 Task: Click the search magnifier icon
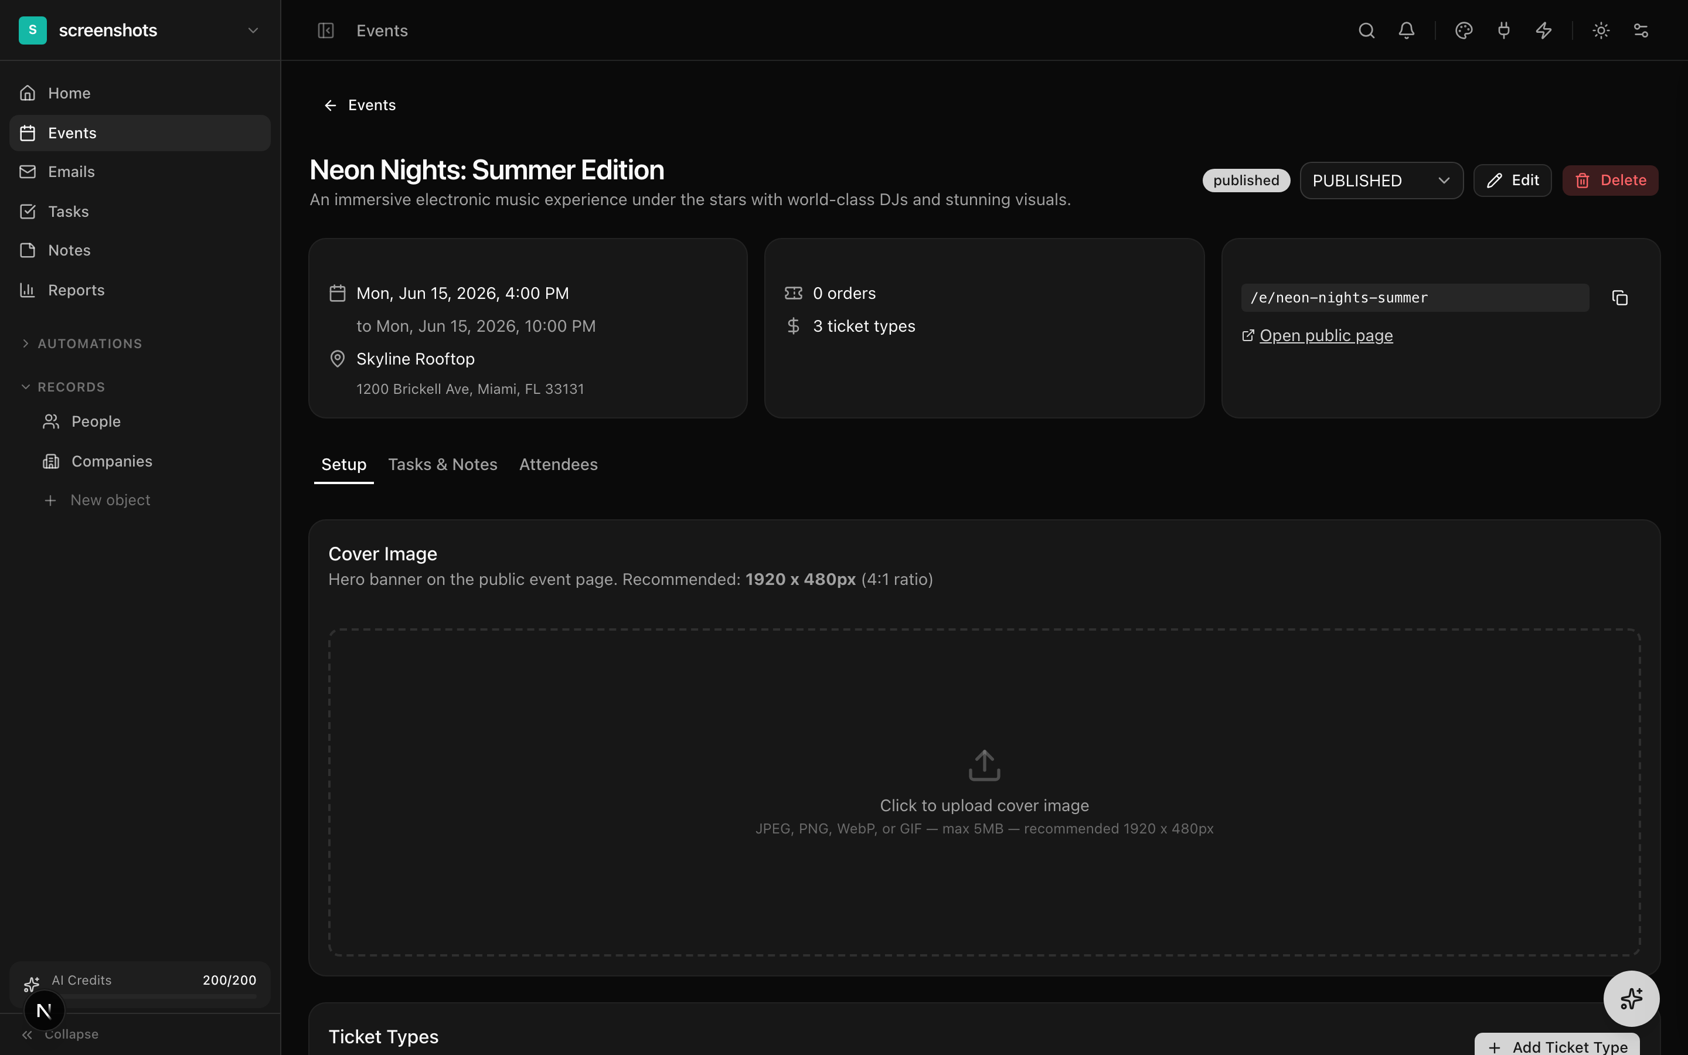[x=1366, y=30]
